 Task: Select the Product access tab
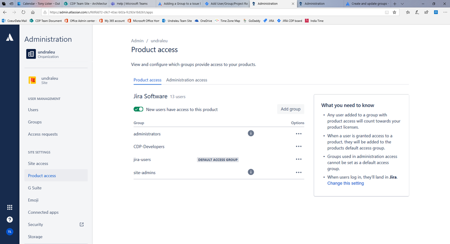147,80
